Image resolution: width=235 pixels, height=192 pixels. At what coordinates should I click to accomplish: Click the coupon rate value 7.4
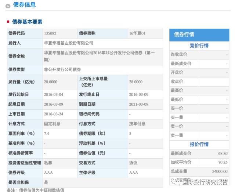click(47, 134)
